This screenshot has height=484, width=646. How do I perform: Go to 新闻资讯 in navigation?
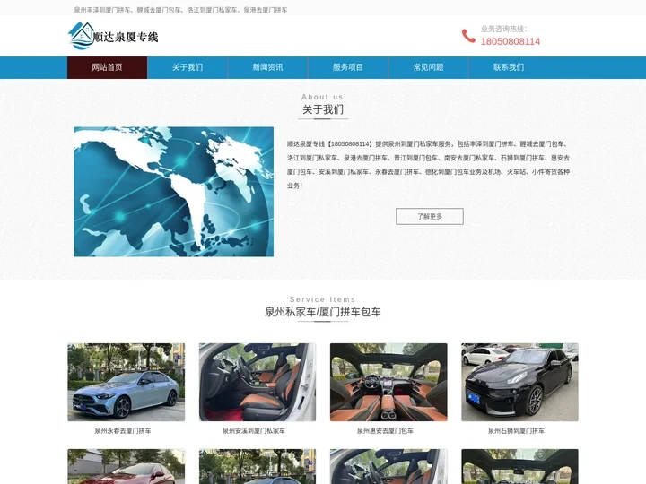tap(267, 67)
